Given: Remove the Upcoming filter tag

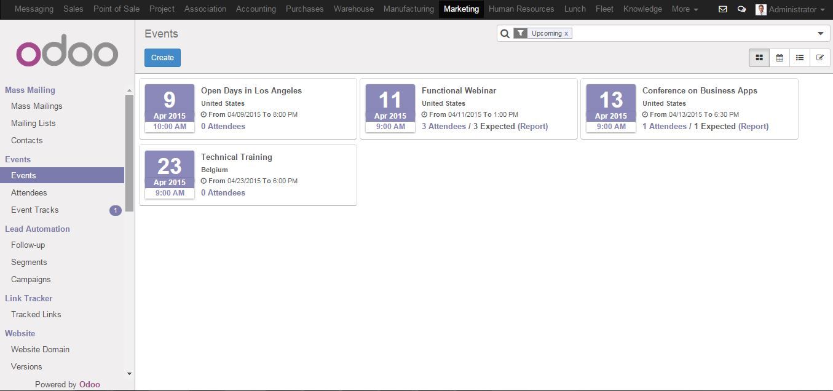Looking at the screenshot, I should click(x=566, y=34).
